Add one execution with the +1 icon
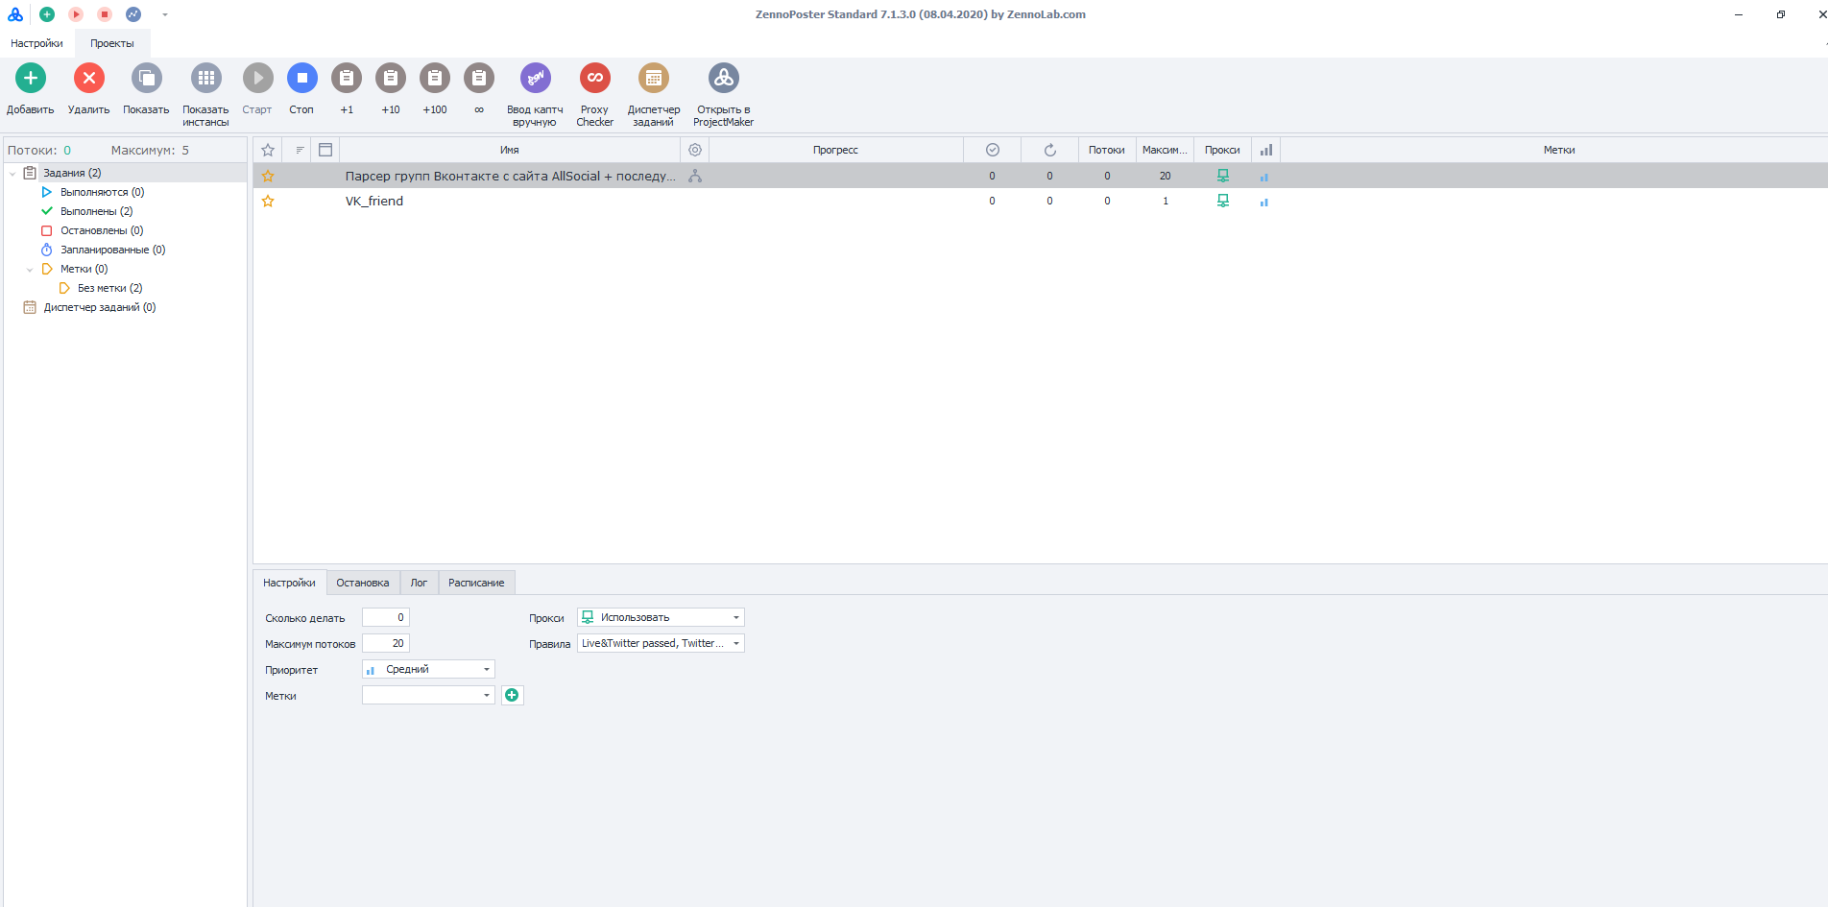Screen dimensions: 1828x907 click(347, 78)
